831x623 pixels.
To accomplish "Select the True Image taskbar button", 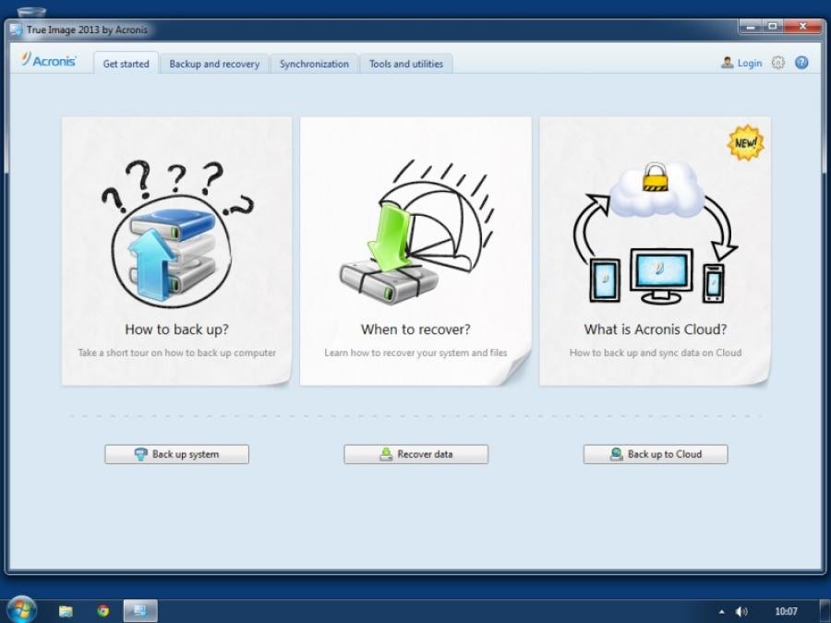I will pyautogui.click(x=140, y=611).
